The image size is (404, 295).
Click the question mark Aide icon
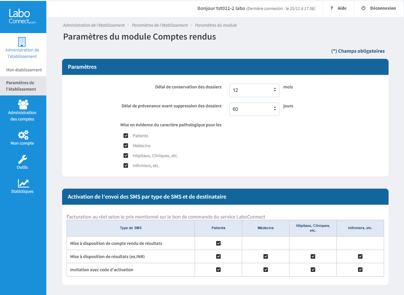[x=332, y=8]
